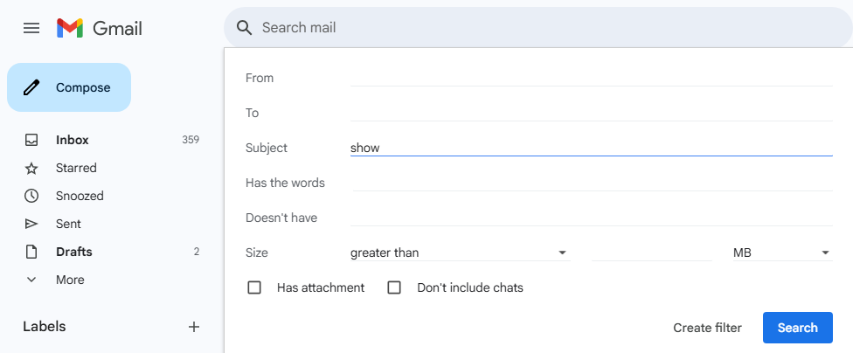853x353 pixels.
Task: Open the Drafts folder
Action: 73,252
